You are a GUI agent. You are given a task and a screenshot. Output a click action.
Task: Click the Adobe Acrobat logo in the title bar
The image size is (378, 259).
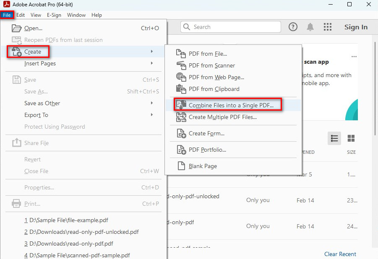pyautogui.click(x=7, y=5)
